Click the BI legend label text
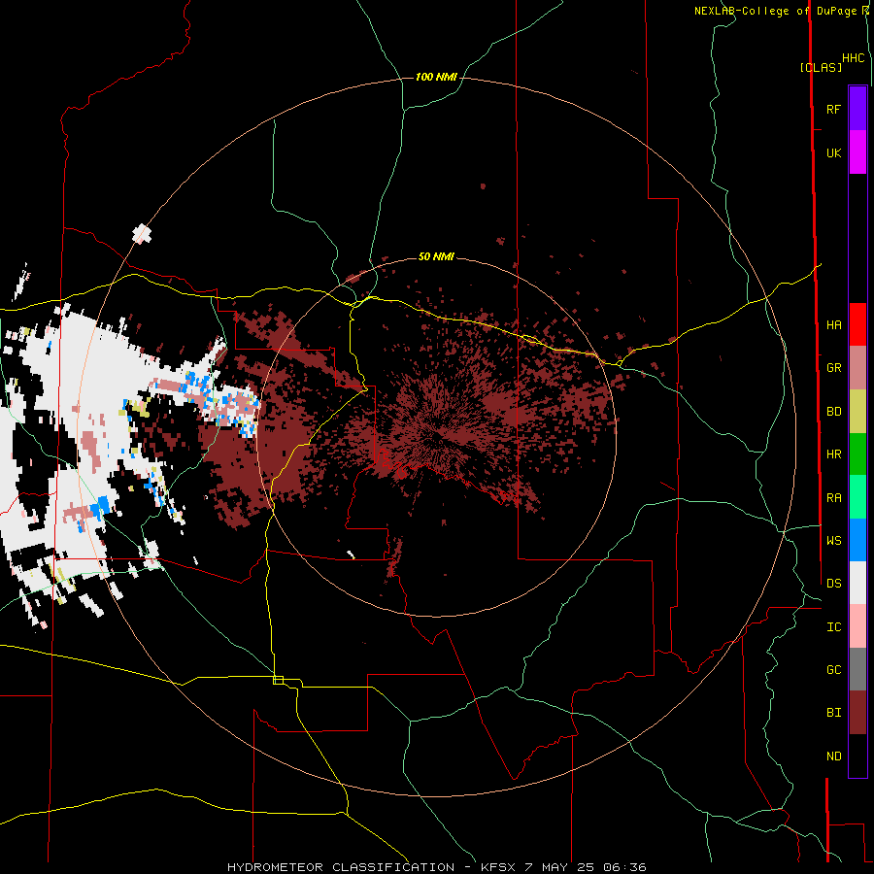 834,713
